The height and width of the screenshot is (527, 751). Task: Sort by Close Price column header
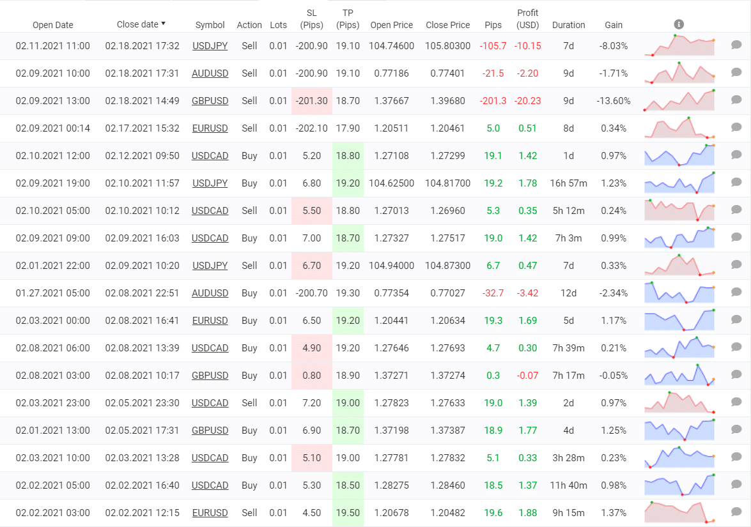point(448,25)
